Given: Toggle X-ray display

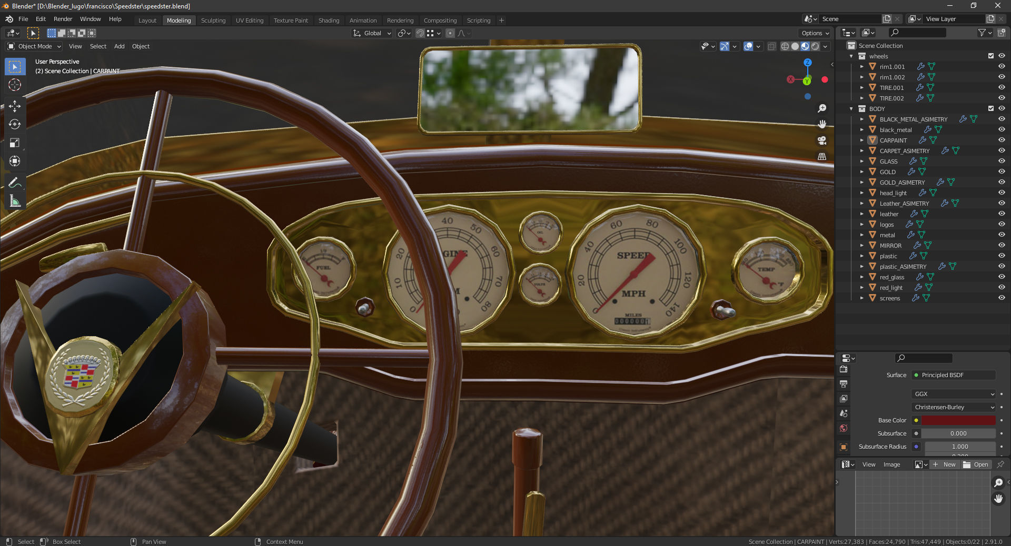Looking at the screenshot, I should tap(771, 46).
